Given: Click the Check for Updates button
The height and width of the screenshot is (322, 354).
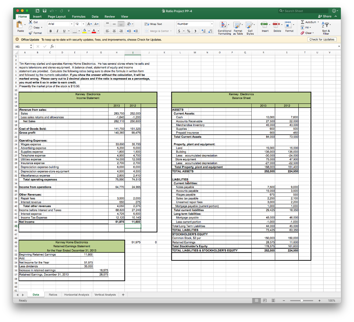Looking at the screenshot, I should (322, 39).
